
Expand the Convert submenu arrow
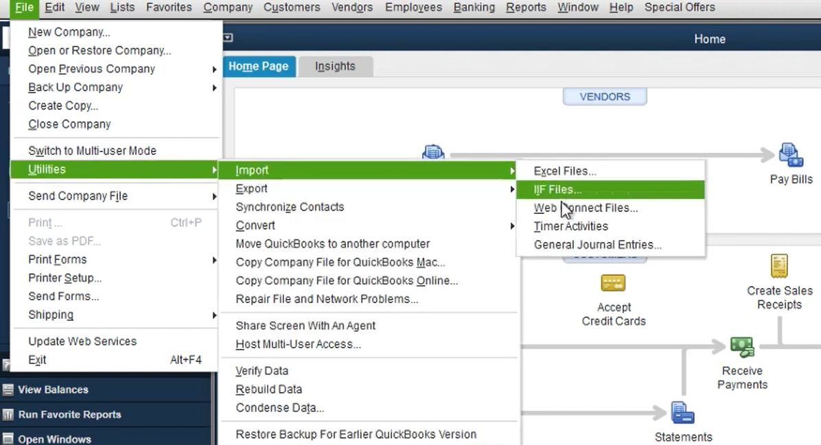(512, 226)
